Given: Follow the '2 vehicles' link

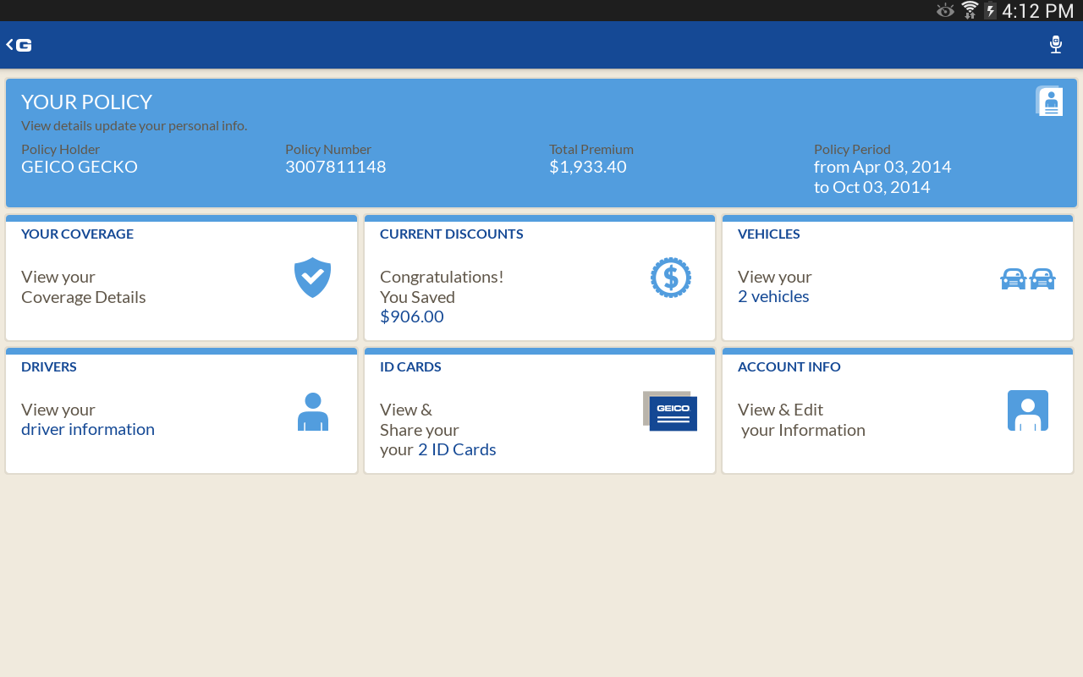Looking at the screenshot, I should point(773,296).
